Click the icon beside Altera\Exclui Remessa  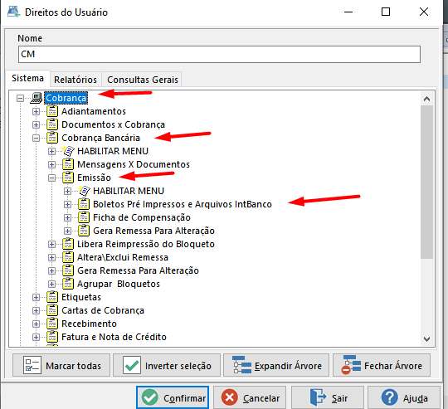click(x=68, y=257)
